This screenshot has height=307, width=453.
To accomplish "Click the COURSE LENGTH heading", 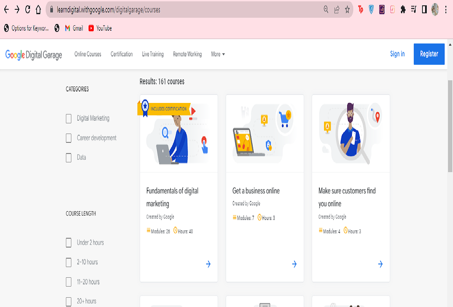I will coord(81,214).
